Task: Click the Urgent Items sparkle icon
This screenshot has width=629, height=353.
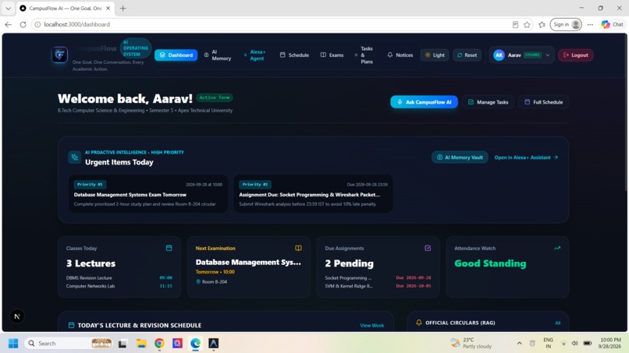Action: (75, 157)
